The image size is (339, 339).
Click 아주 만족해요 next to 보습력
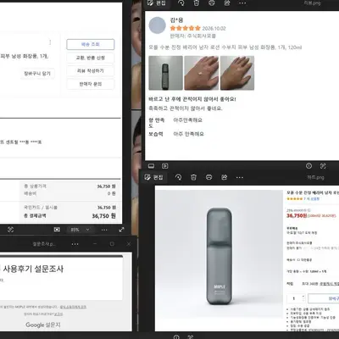(188, 134)
